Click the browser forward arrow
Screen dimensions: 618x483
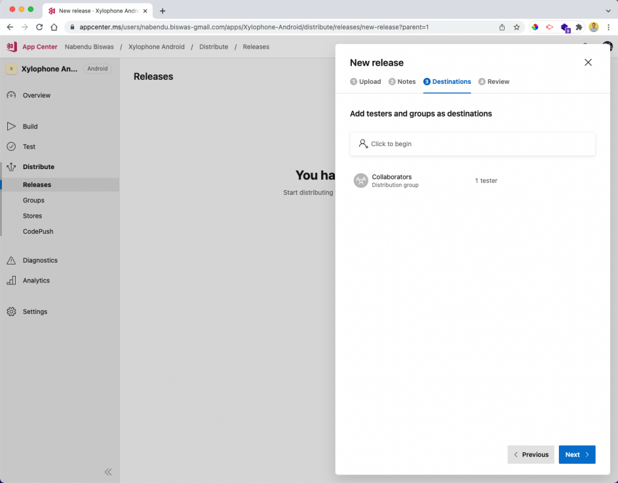pos(24,27)
